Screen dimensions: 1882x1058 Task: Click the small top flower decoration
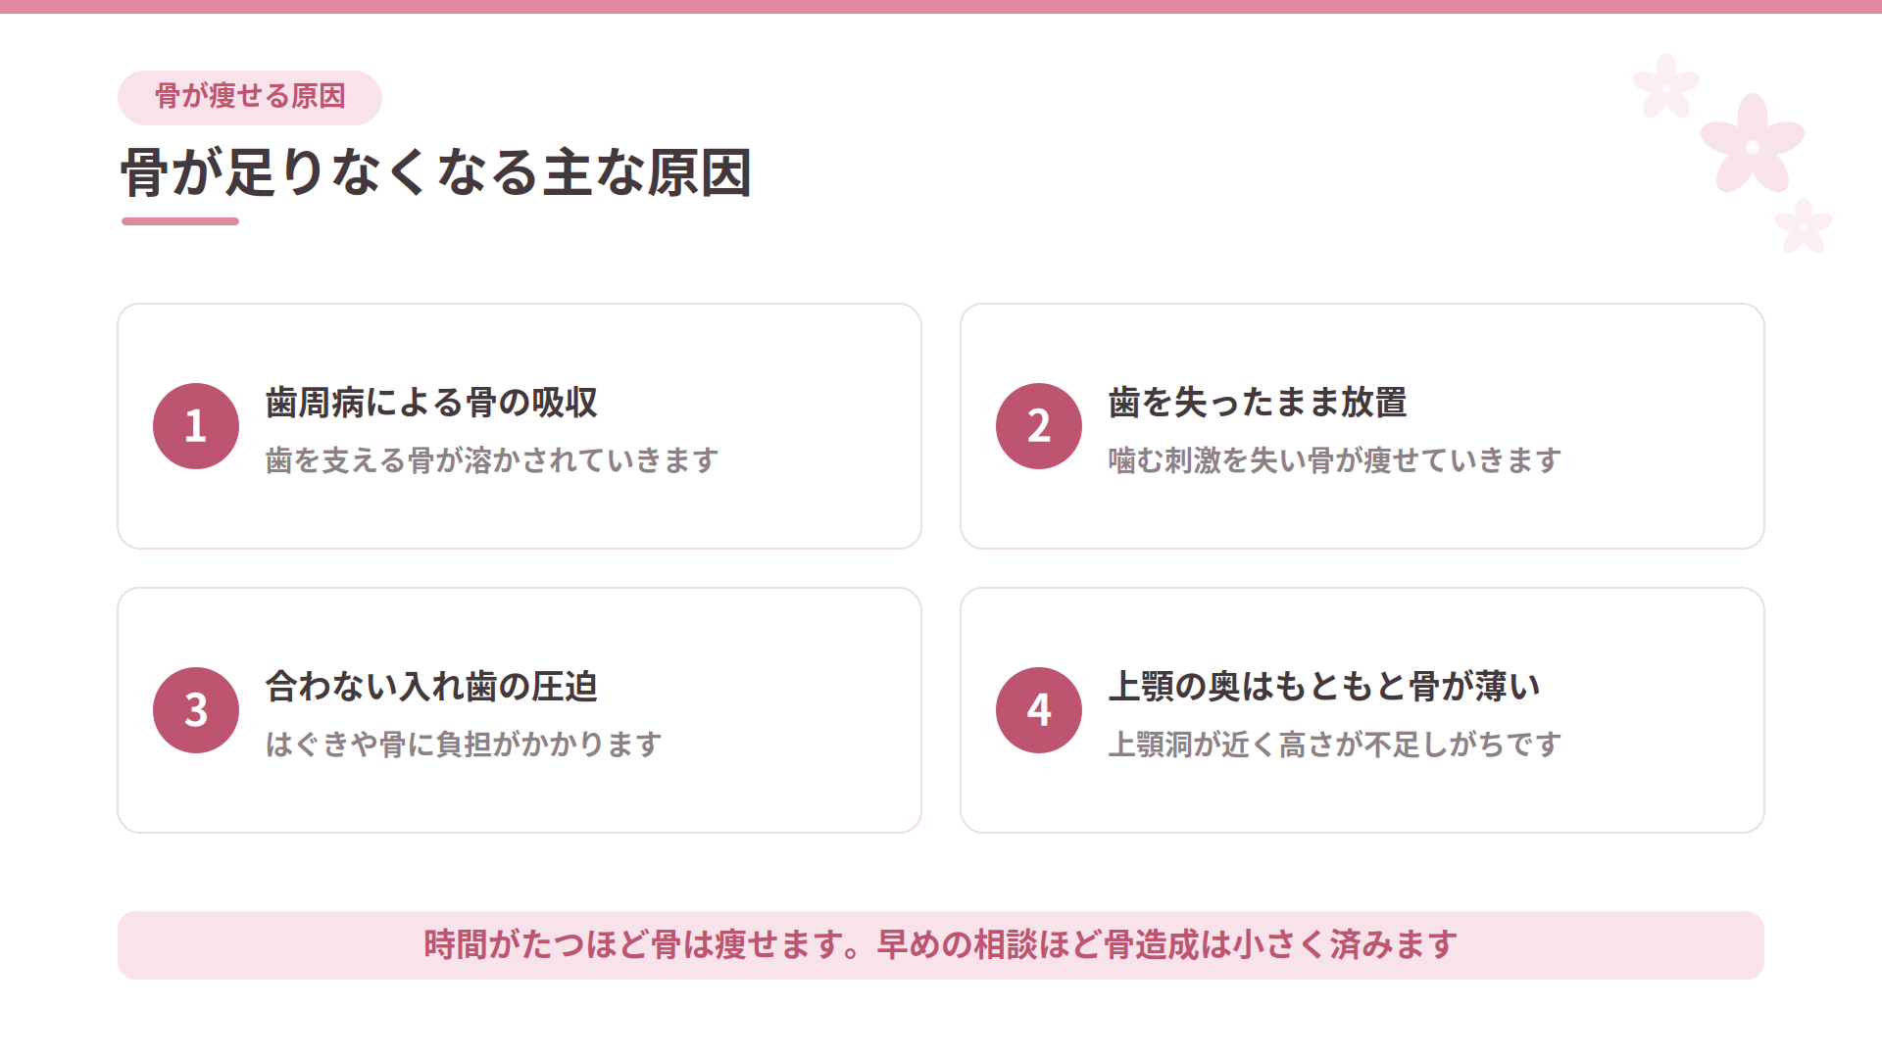[1665, 86]
